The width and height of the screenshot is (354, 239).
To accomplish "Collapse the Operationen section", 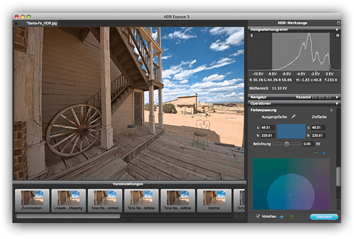I will click(x=337, y=104).
